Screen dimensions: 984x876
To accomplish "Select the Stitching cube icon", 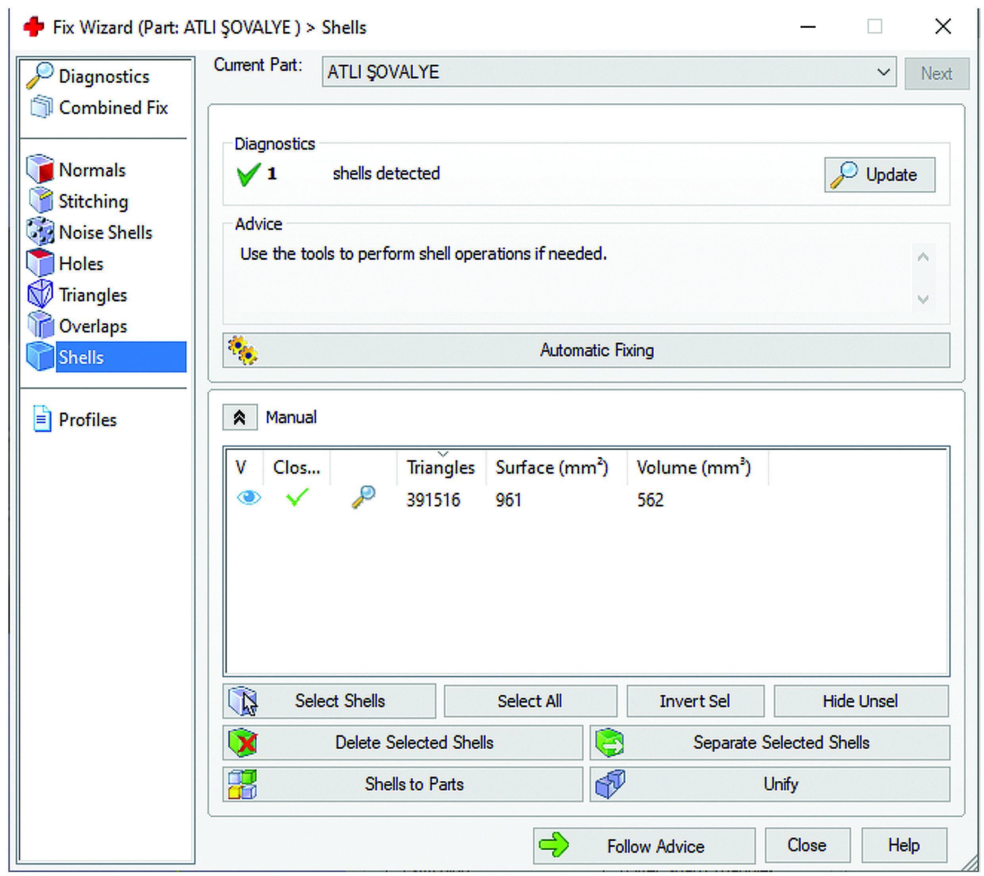I will (40, 201).
